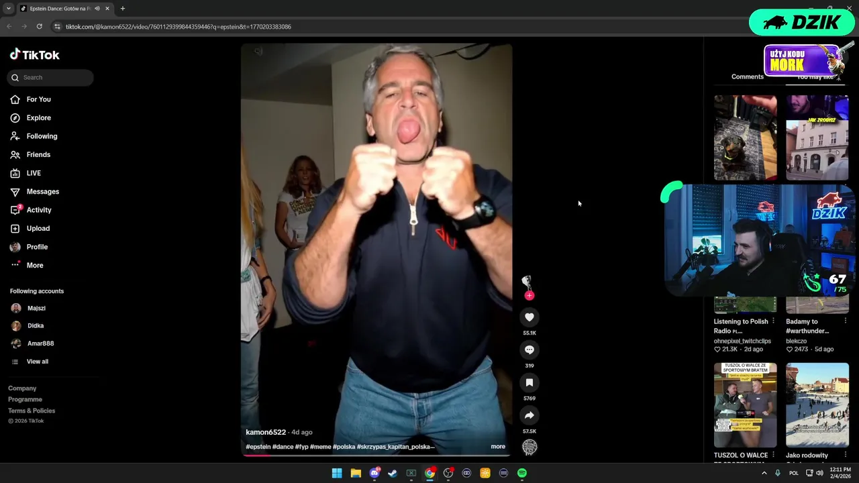Expand the Programme footer section
The width and height of the screenshot is (859, 483).
(25, 399)
